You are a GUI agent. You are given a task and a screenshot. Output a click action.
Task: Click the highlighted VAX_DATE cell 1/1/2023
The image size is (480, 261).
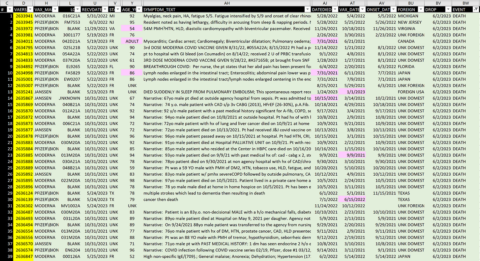(352, 92)
